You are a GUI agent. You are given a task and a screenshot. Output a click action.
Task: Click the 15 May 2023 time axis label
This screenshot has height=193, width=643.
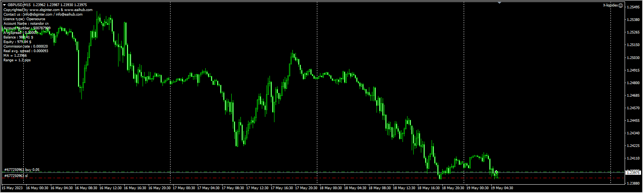tap(12, 188)
